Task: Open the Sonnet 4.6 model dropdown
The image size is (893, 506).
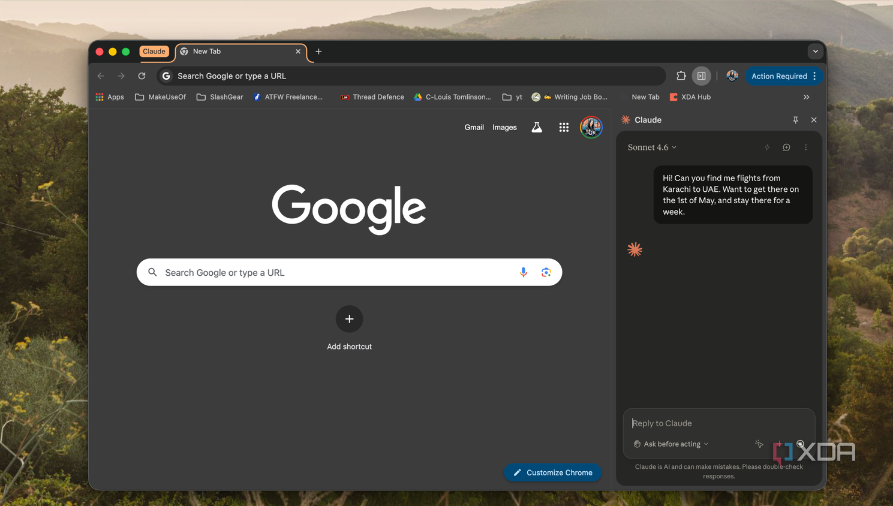Action: point(652,147)
